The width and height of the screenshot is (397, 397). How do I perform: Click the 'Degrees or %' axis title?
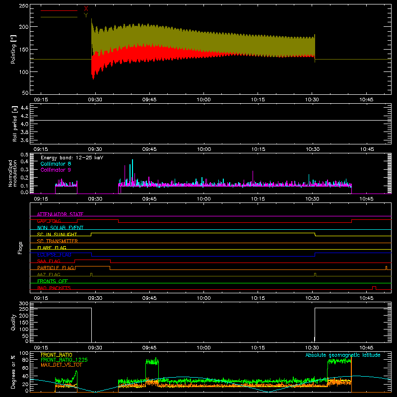pyautogui.click(x=13, y=372)
